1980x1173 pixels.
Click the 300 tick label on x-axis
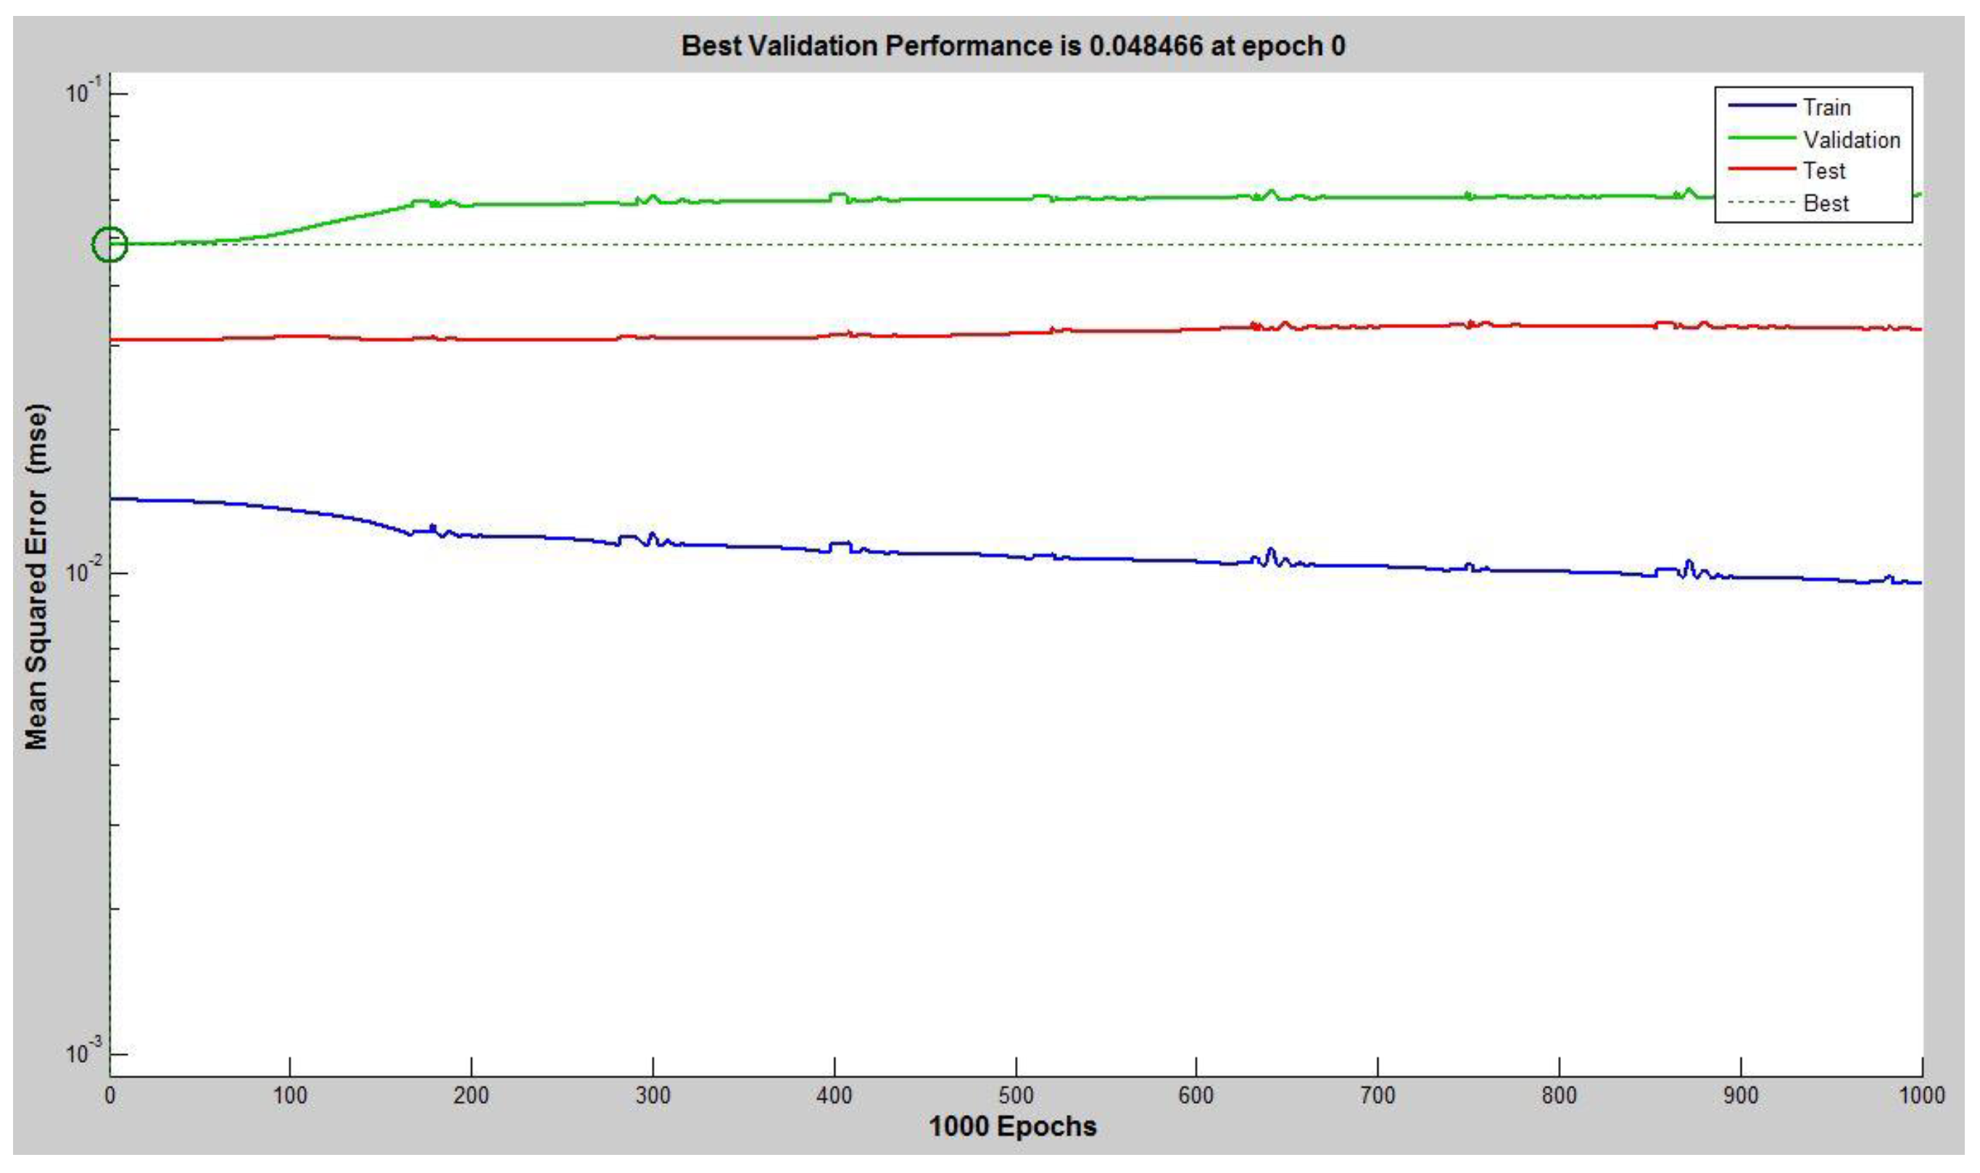(x=653, y=1095)
